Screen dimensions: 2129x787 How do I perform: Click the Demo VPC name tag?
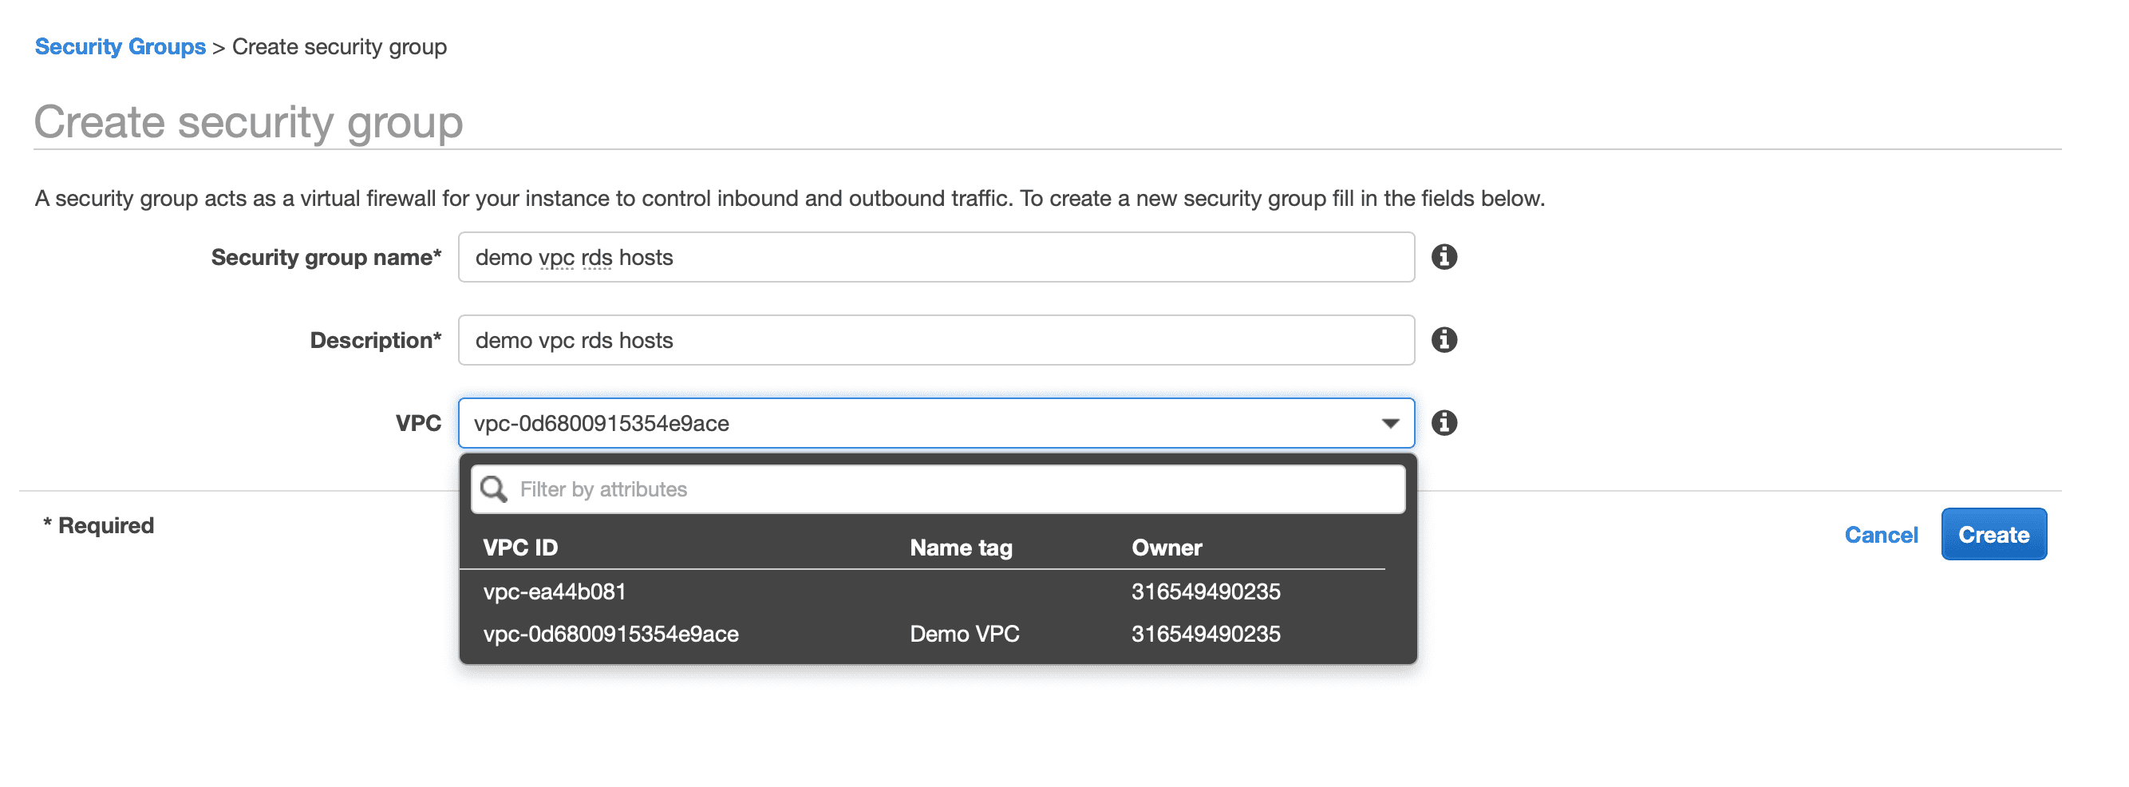(964, 633)
